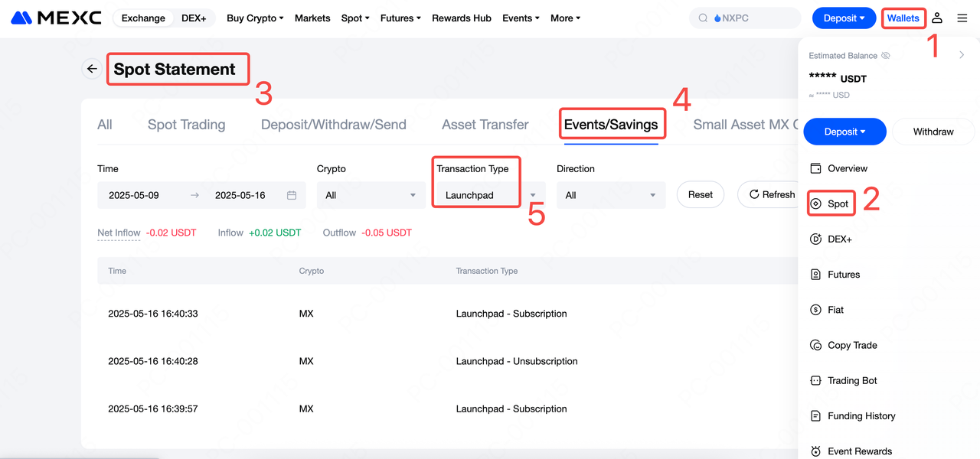The width and height of the screenshot is (980, 459).
Task: Open Spot in the wallet menu
Action: (x=838, y=203)
